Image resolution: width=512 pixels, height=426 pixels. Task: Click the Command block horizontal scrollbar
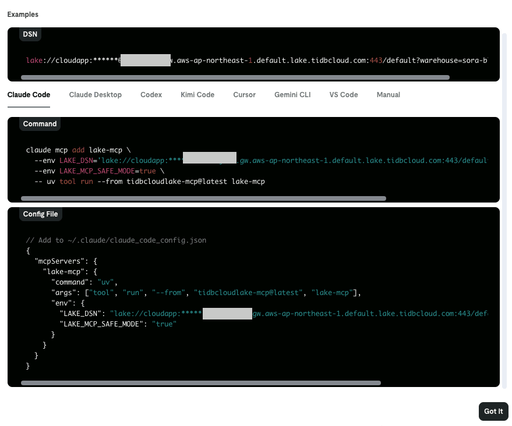point(203,198)
